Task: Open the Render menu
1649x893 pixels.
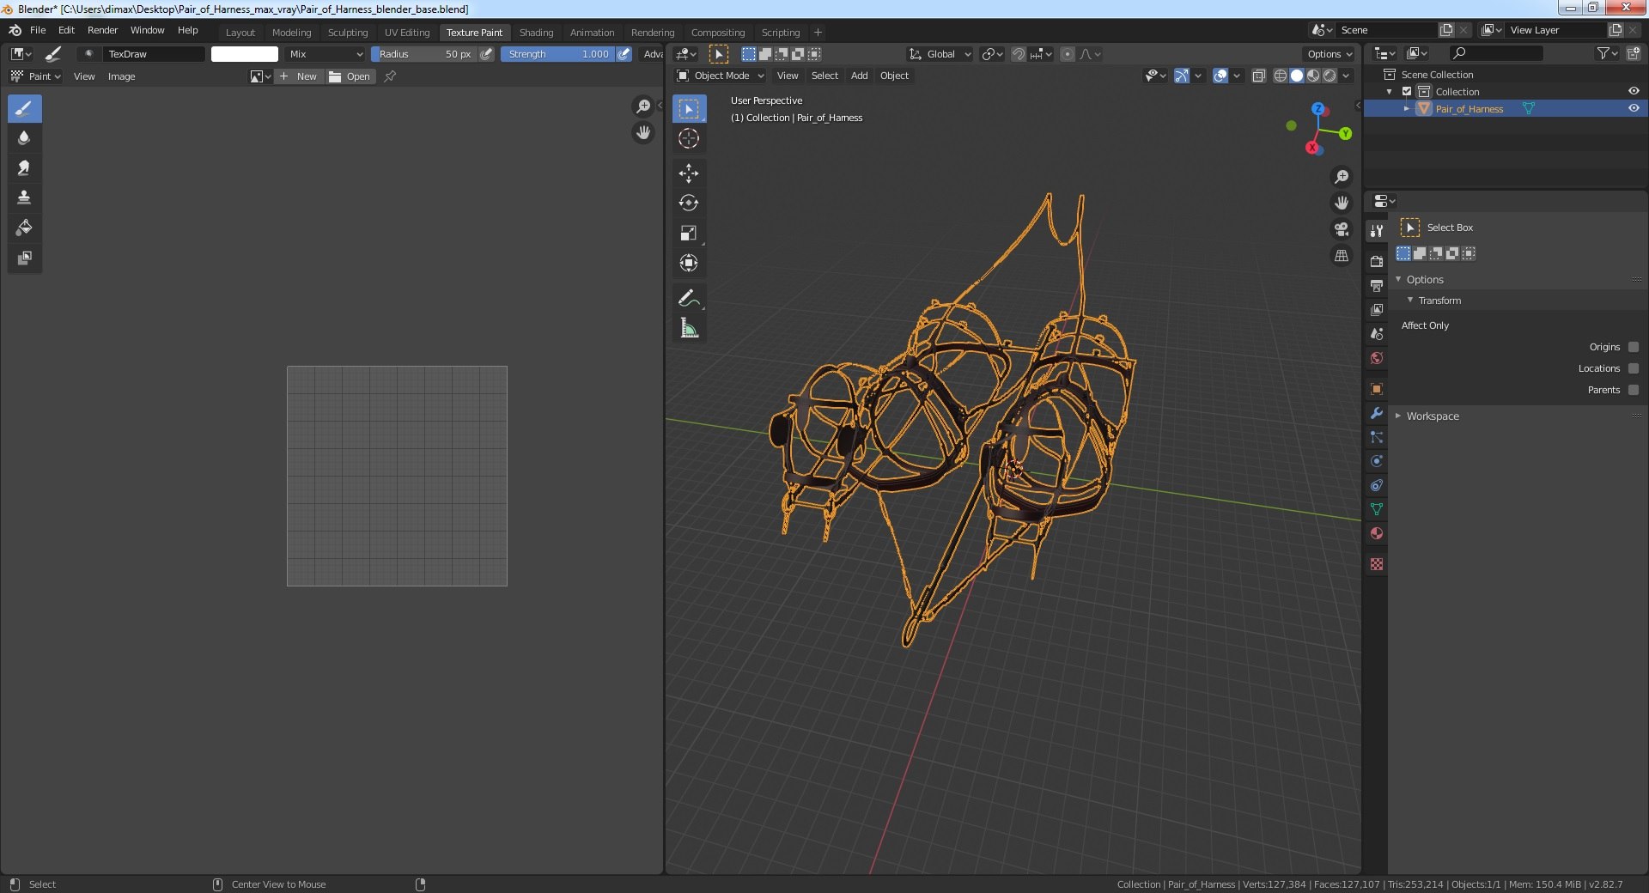Action: [x=102, y=30]
